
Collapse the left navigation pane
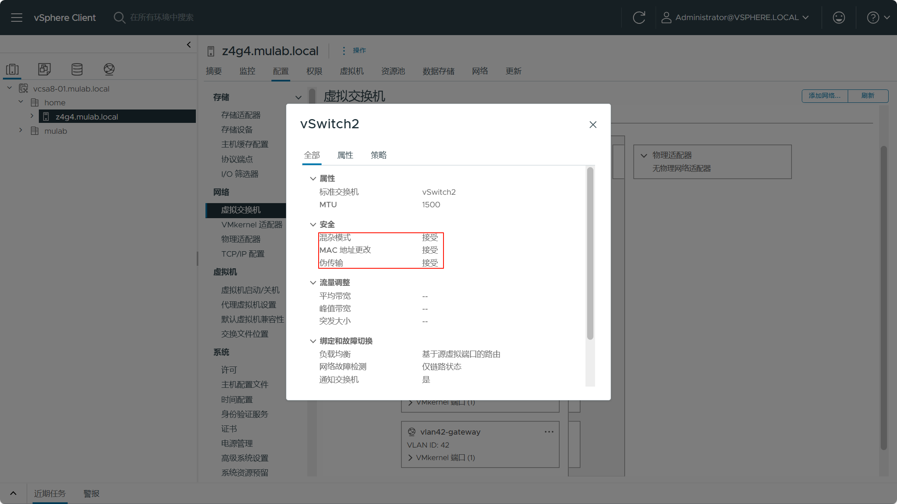[189, 45]
